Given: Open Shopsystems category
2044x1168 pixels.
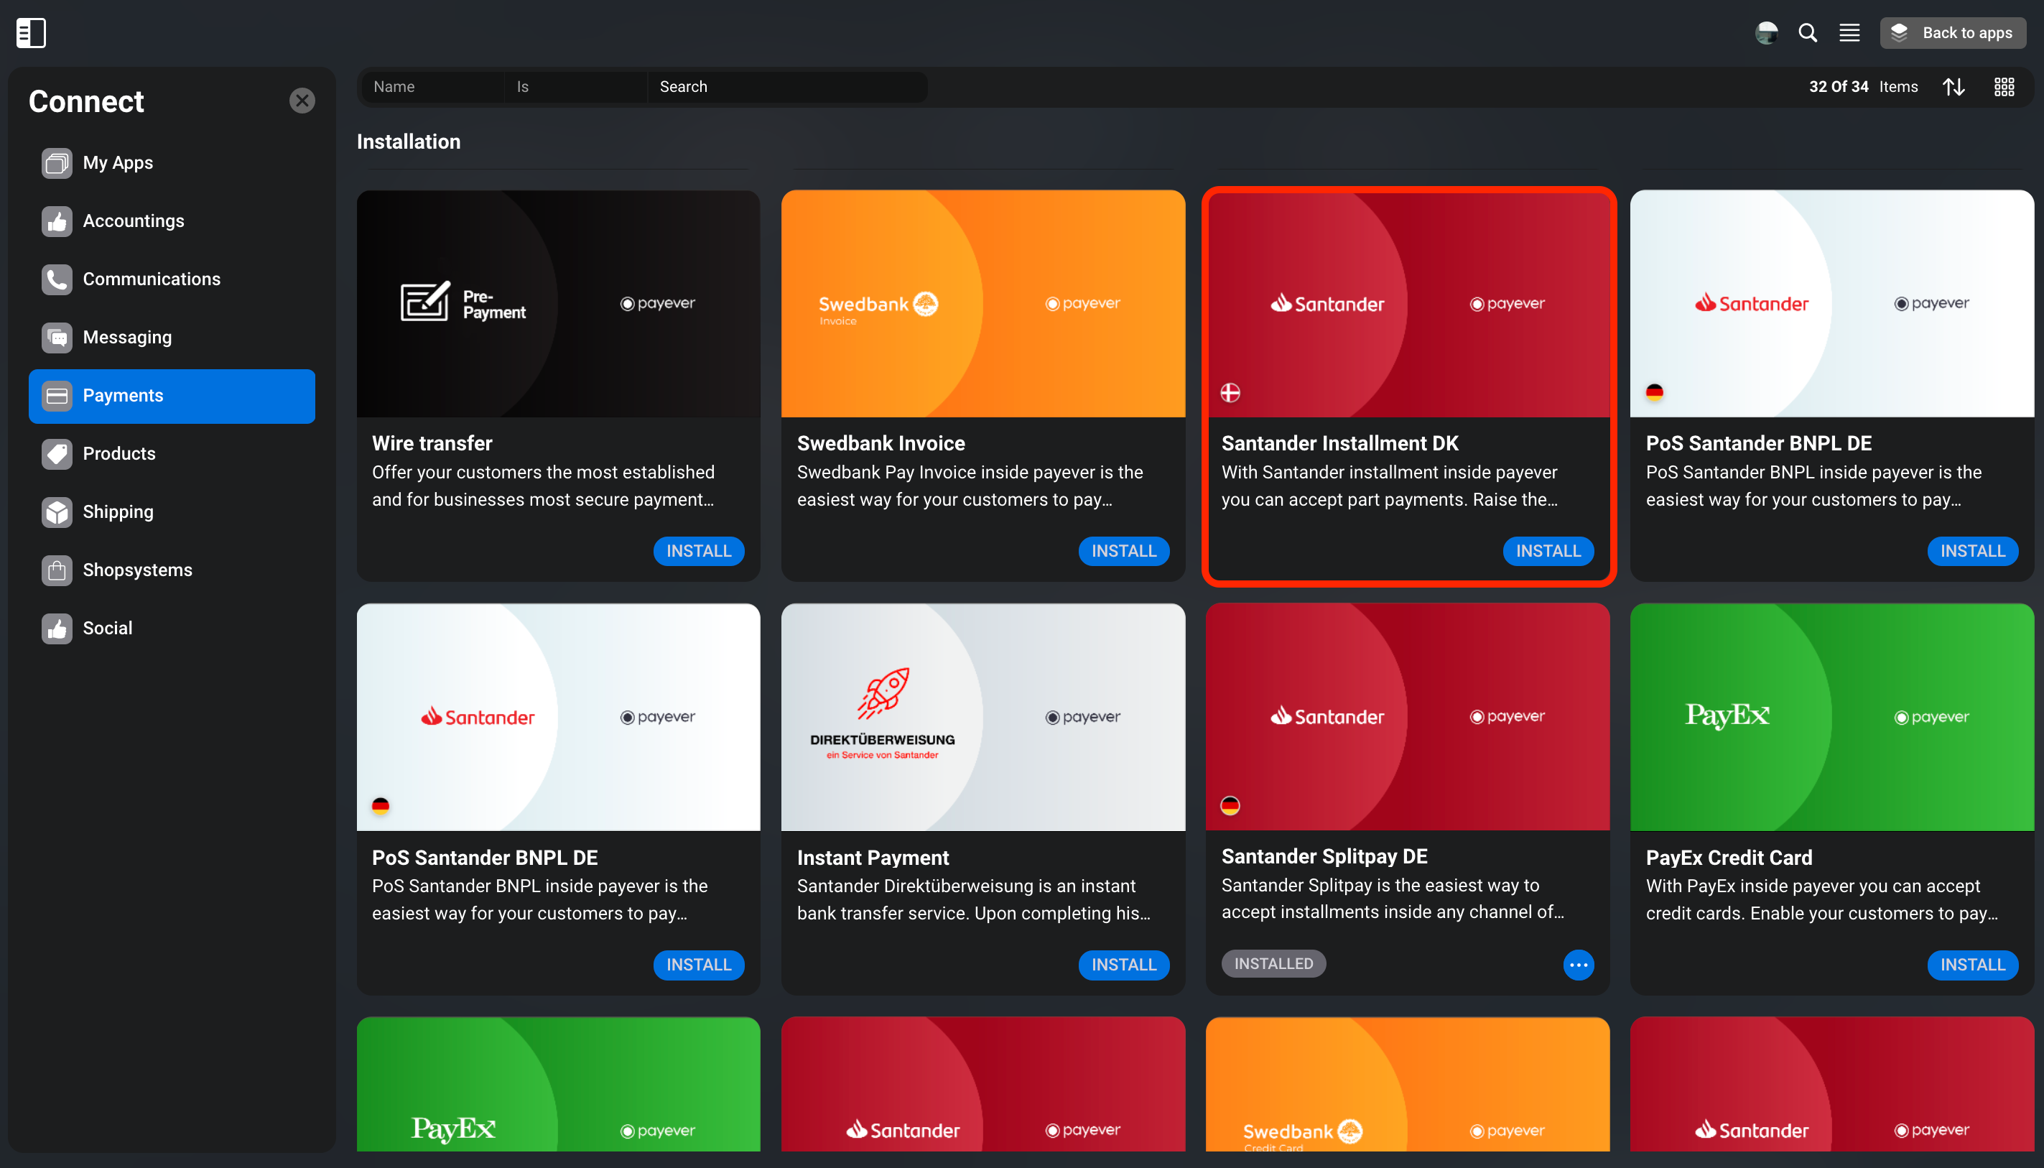Looking at the screenshot, I should coord(172,570).
